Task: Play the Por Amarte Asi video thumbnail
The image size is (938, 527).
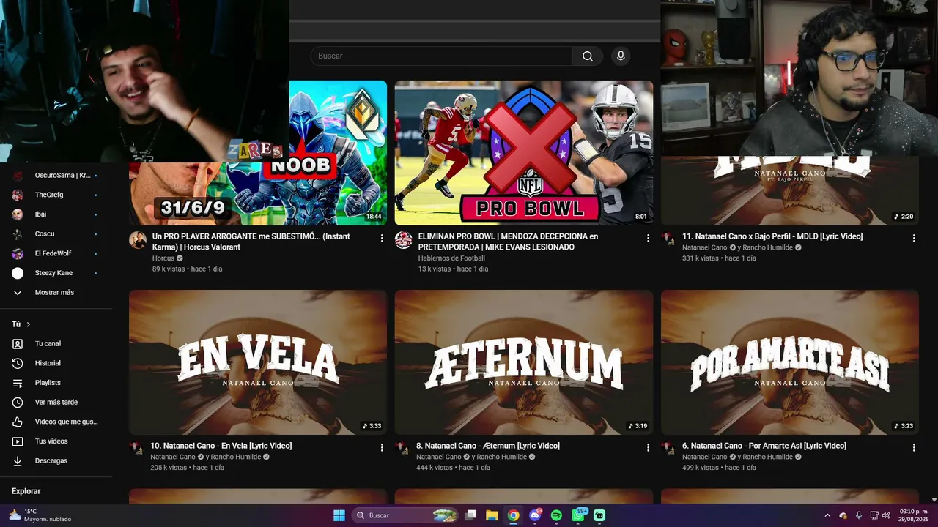Action: (790, 362)
